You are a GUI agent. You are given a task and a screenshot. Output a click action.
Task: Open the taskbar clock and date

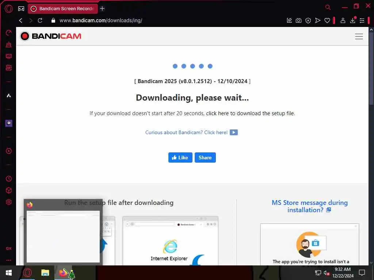pos(343,273)
